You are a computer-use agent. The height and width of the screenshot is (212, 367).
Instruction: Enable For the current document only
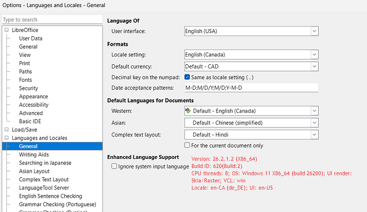(187, 145)
